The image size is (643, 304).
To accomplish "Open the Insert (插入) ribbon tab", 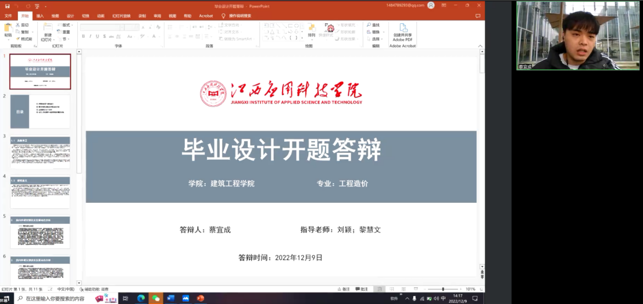I will tap(40, 16).
